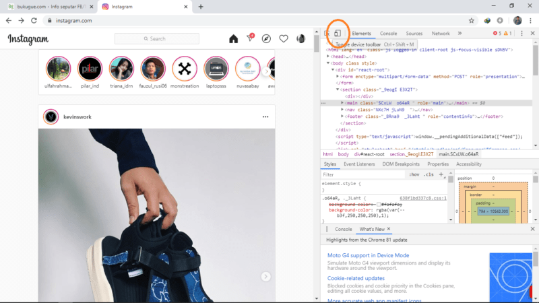
Task: Switch to Network tab
Action: pyautogui.click(x=441, y=33)
